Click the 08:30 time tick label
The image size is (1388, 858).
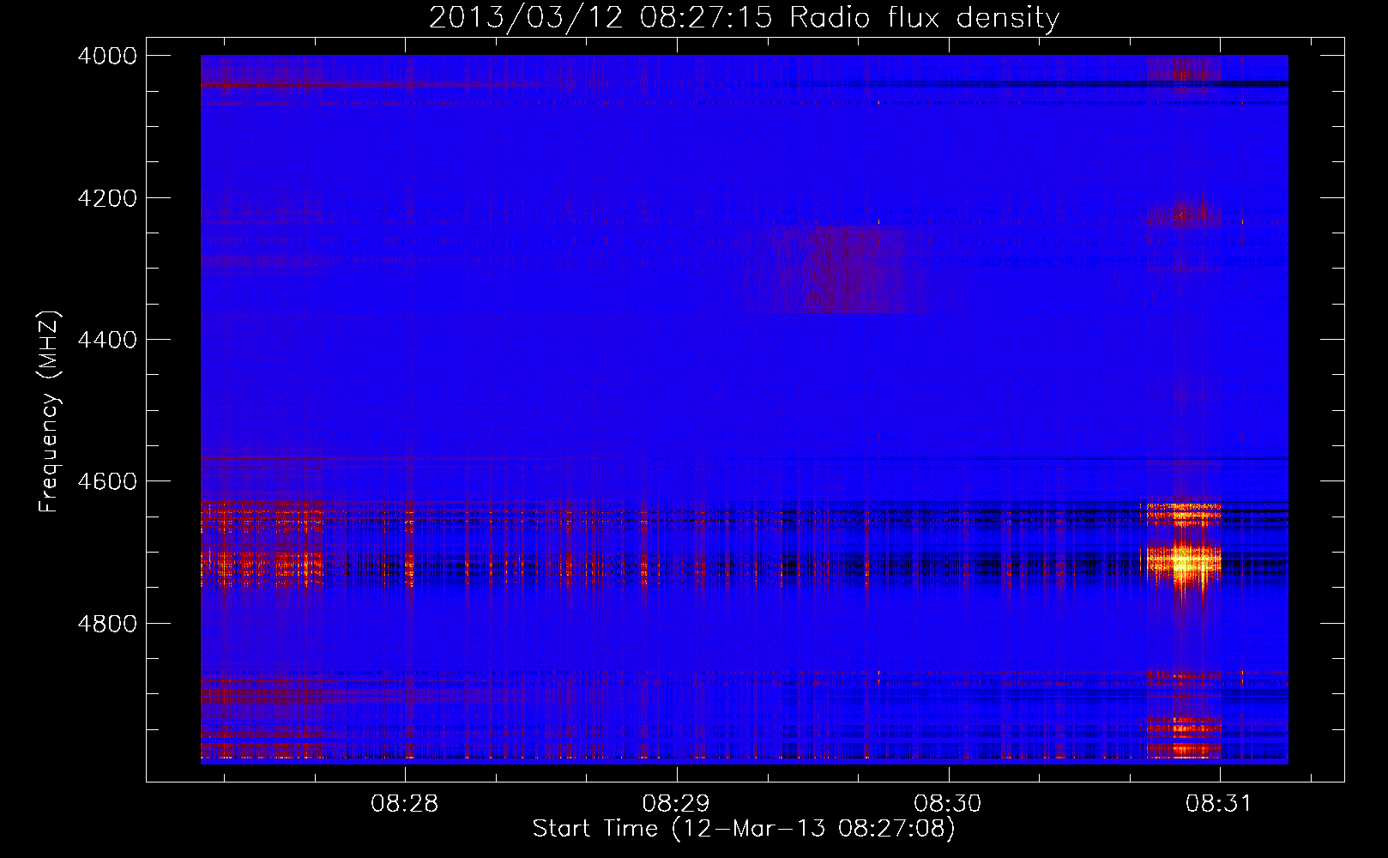(948, 803)
